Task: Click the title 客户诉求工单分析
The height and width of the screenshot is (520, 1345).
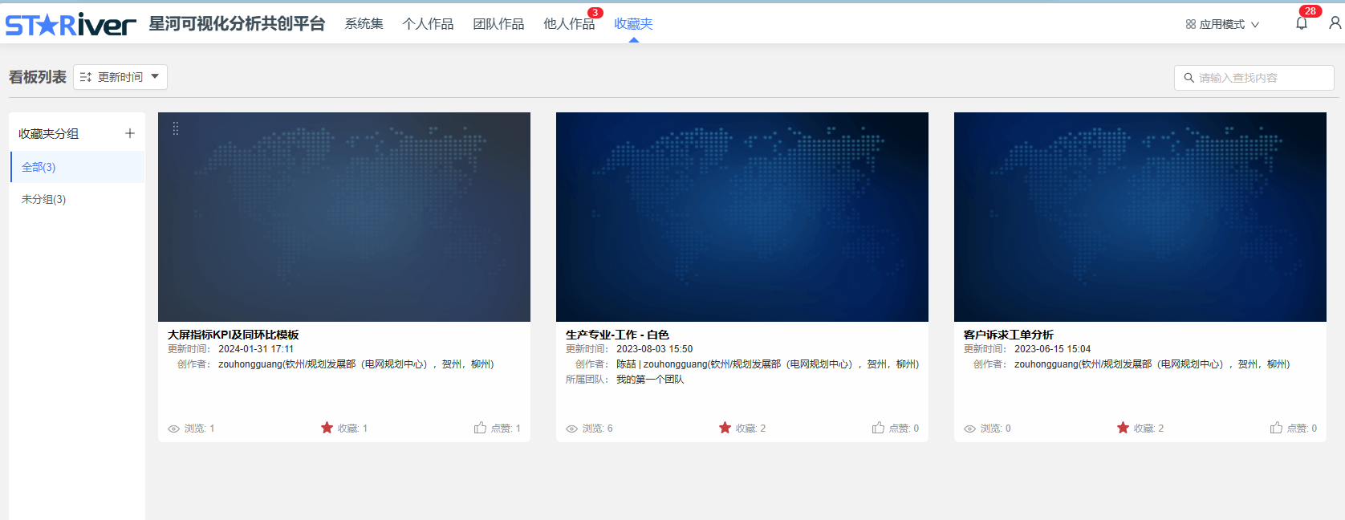Action: click(1008, 335)
